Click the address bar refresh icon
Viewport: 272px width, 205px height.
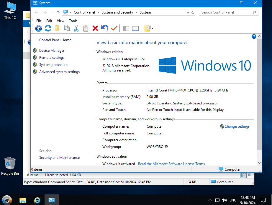coord(193,12)
